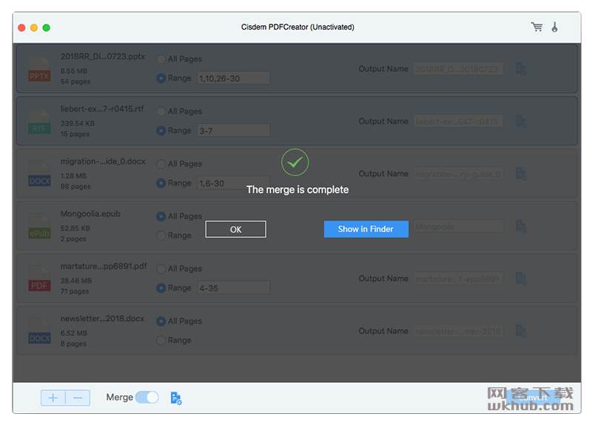Select All Pages for liebert rtf file
The height and width of the screenshot is (425, 592).
point(161,112)
